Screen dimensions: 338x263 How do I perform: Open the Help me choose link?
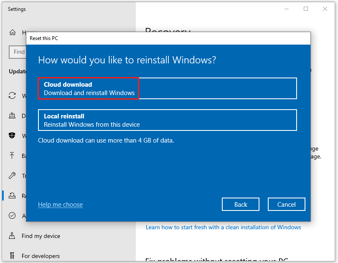click(60, 205)
